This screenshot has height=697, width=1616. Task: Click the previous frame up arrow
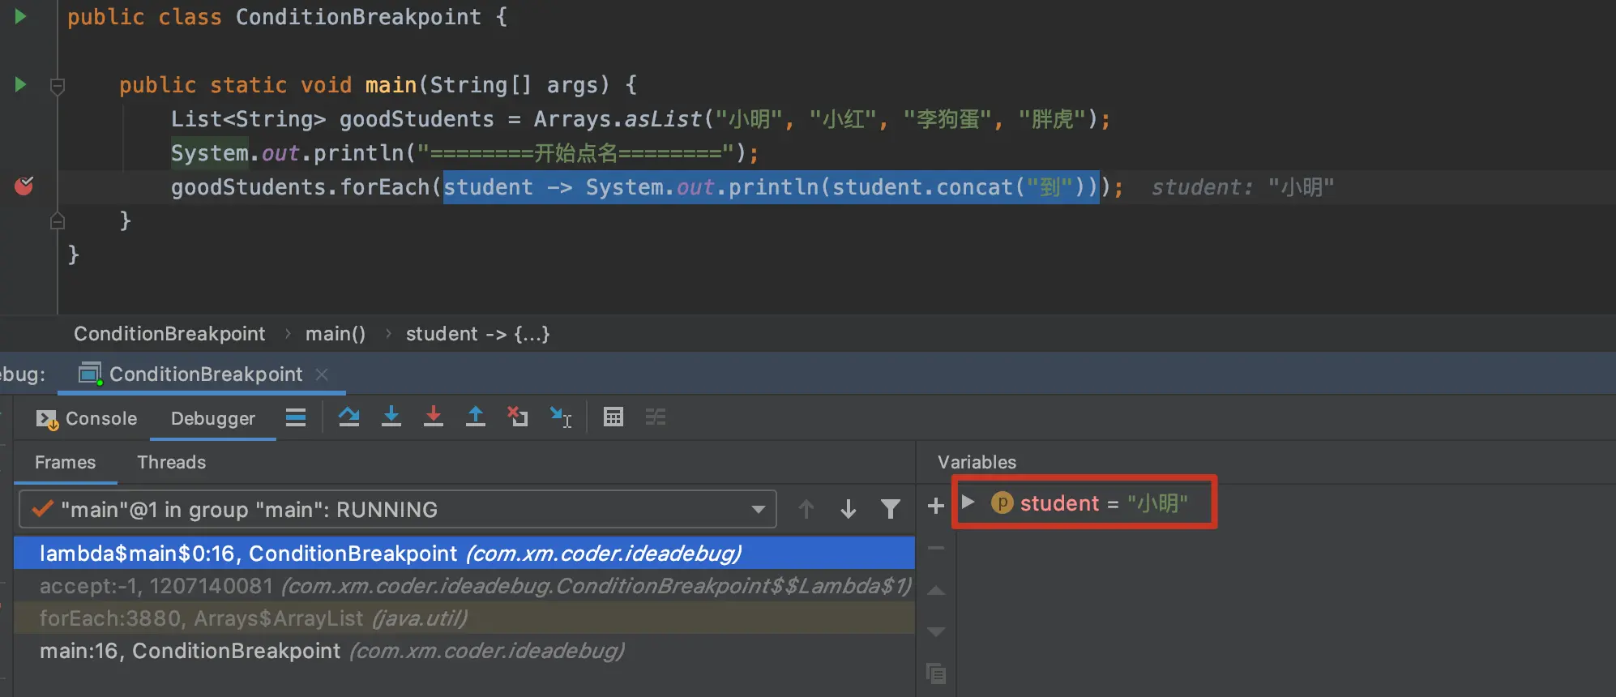[806, 509]
